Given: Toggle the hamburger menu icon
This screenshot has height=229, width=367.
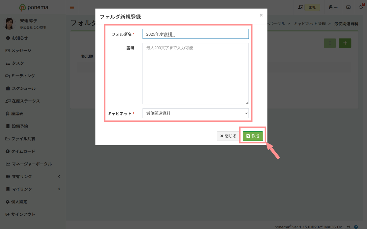Looking at the screenshot, I should 72,7.
